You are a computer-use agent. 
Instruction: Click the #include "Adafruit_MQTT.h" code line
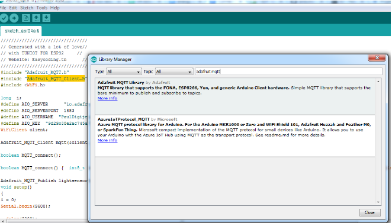[x=35, y=72]
